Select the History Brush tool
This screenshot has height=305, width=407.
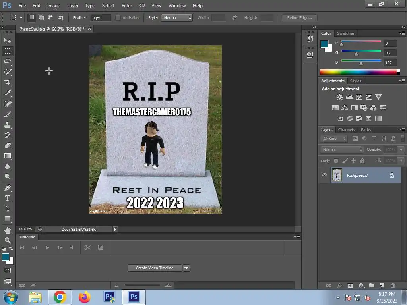point(8,135)
